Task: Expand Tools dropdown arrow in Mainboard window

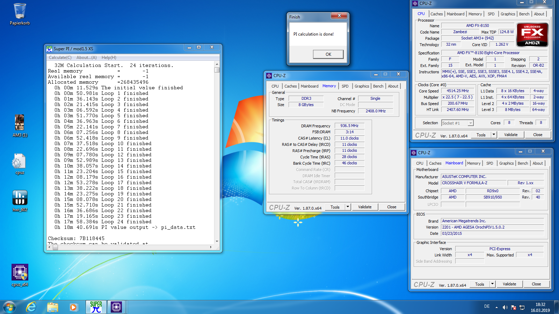Action: pyautogui.click(x=492, y=284)
